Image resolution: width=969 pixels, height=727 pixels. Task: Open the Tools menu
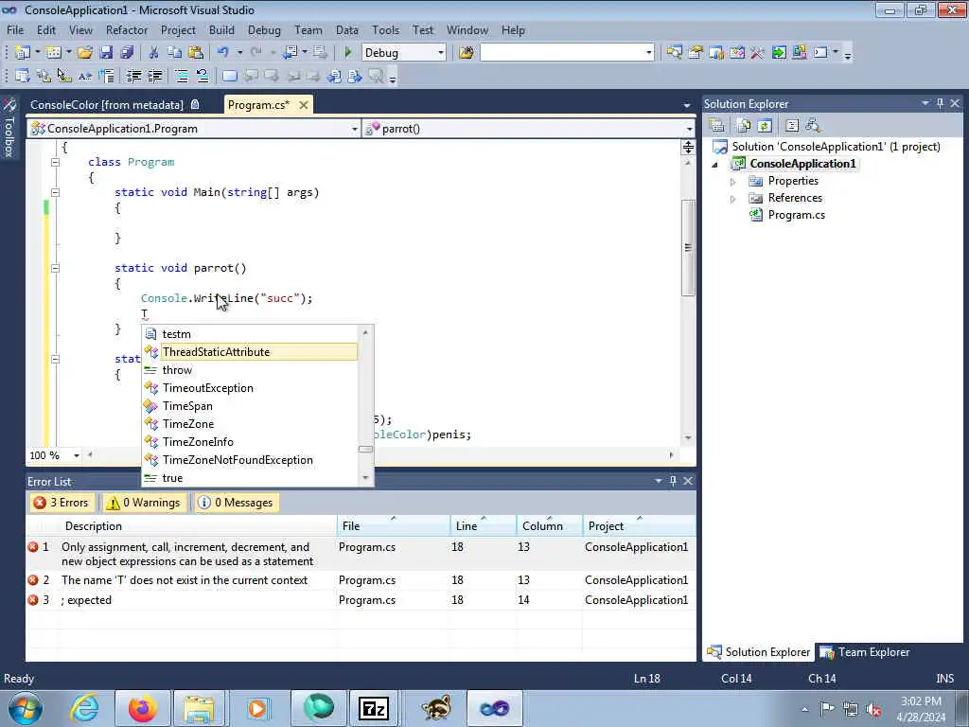pyautogui.click(x=385, y=29)
